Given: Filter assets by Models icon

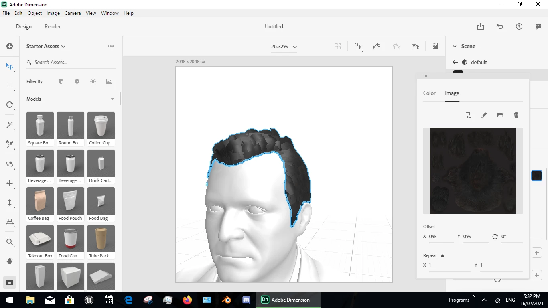Looking at the screenshot, I should coord(61,81).
